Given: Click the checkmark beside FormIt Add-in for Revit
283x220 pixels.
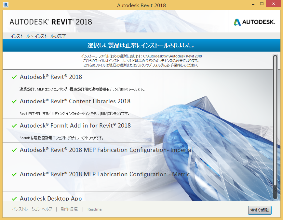Looking at the screenshot, I should point(14,126).
